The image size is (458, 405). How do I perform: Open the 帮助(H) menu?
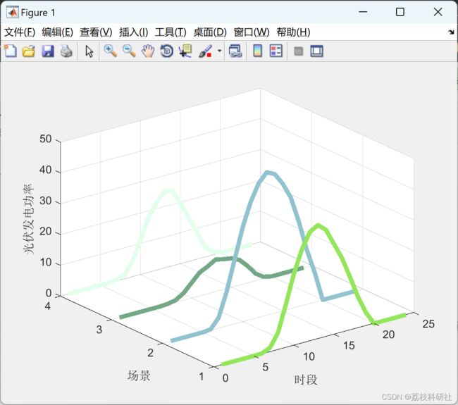click(x=293, y=32)
